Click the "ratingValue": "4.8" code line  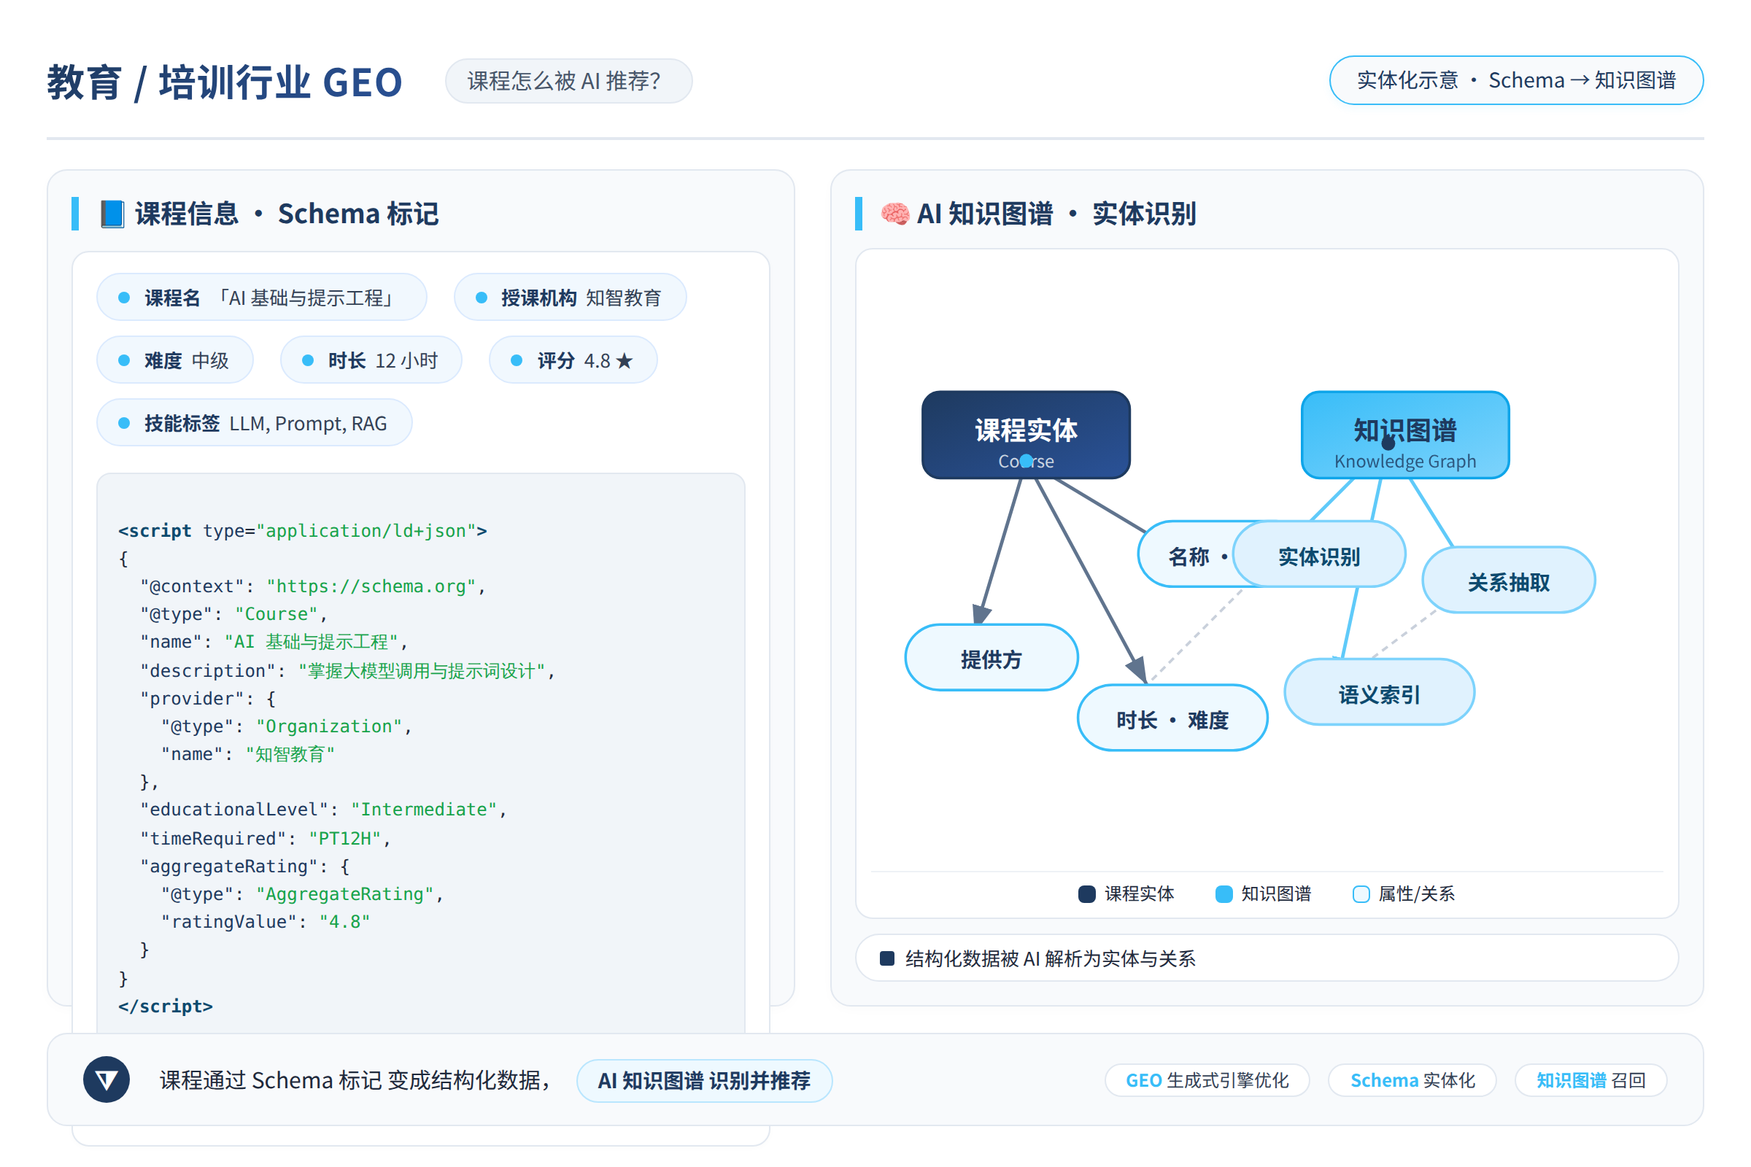coord(266,922)
